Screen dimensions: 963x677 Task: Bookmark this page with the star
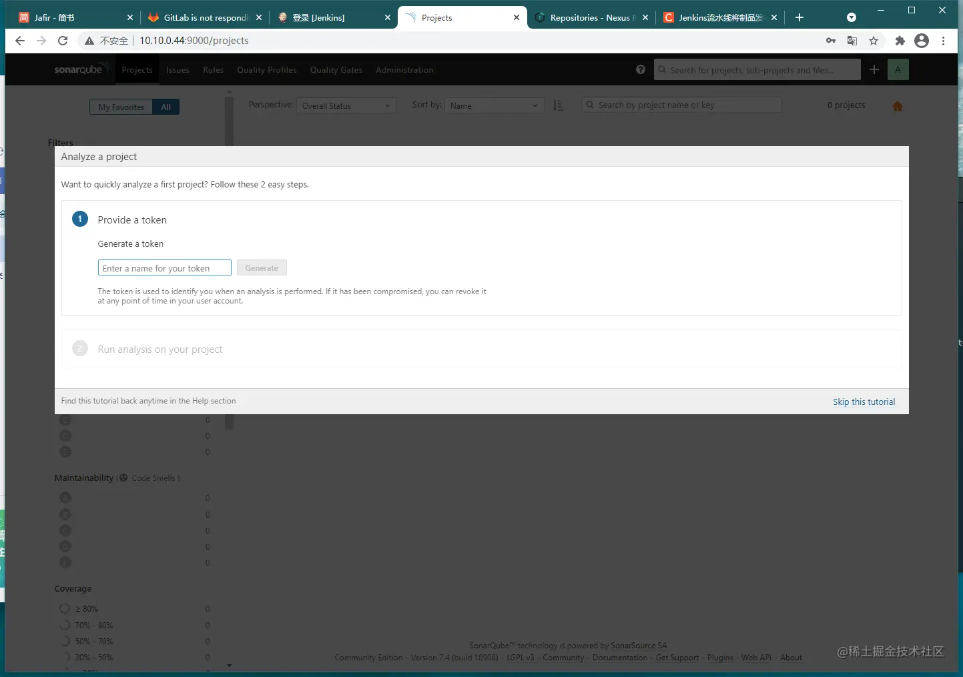[x=874, y=41]
